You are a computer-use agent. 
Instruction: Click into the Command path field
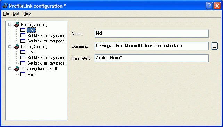tap(152, 46)
